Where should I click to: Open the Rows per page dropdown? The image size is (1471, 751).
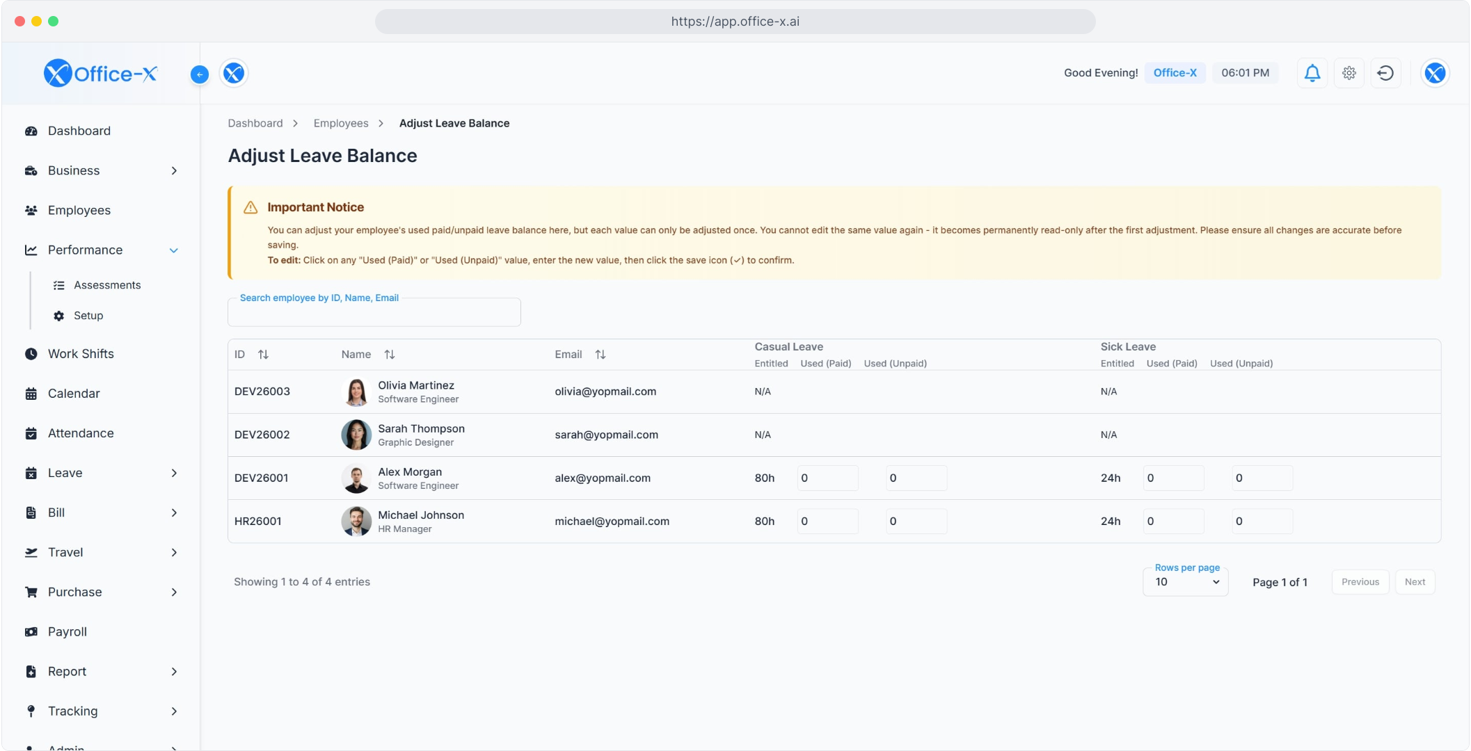[1186, 583]
